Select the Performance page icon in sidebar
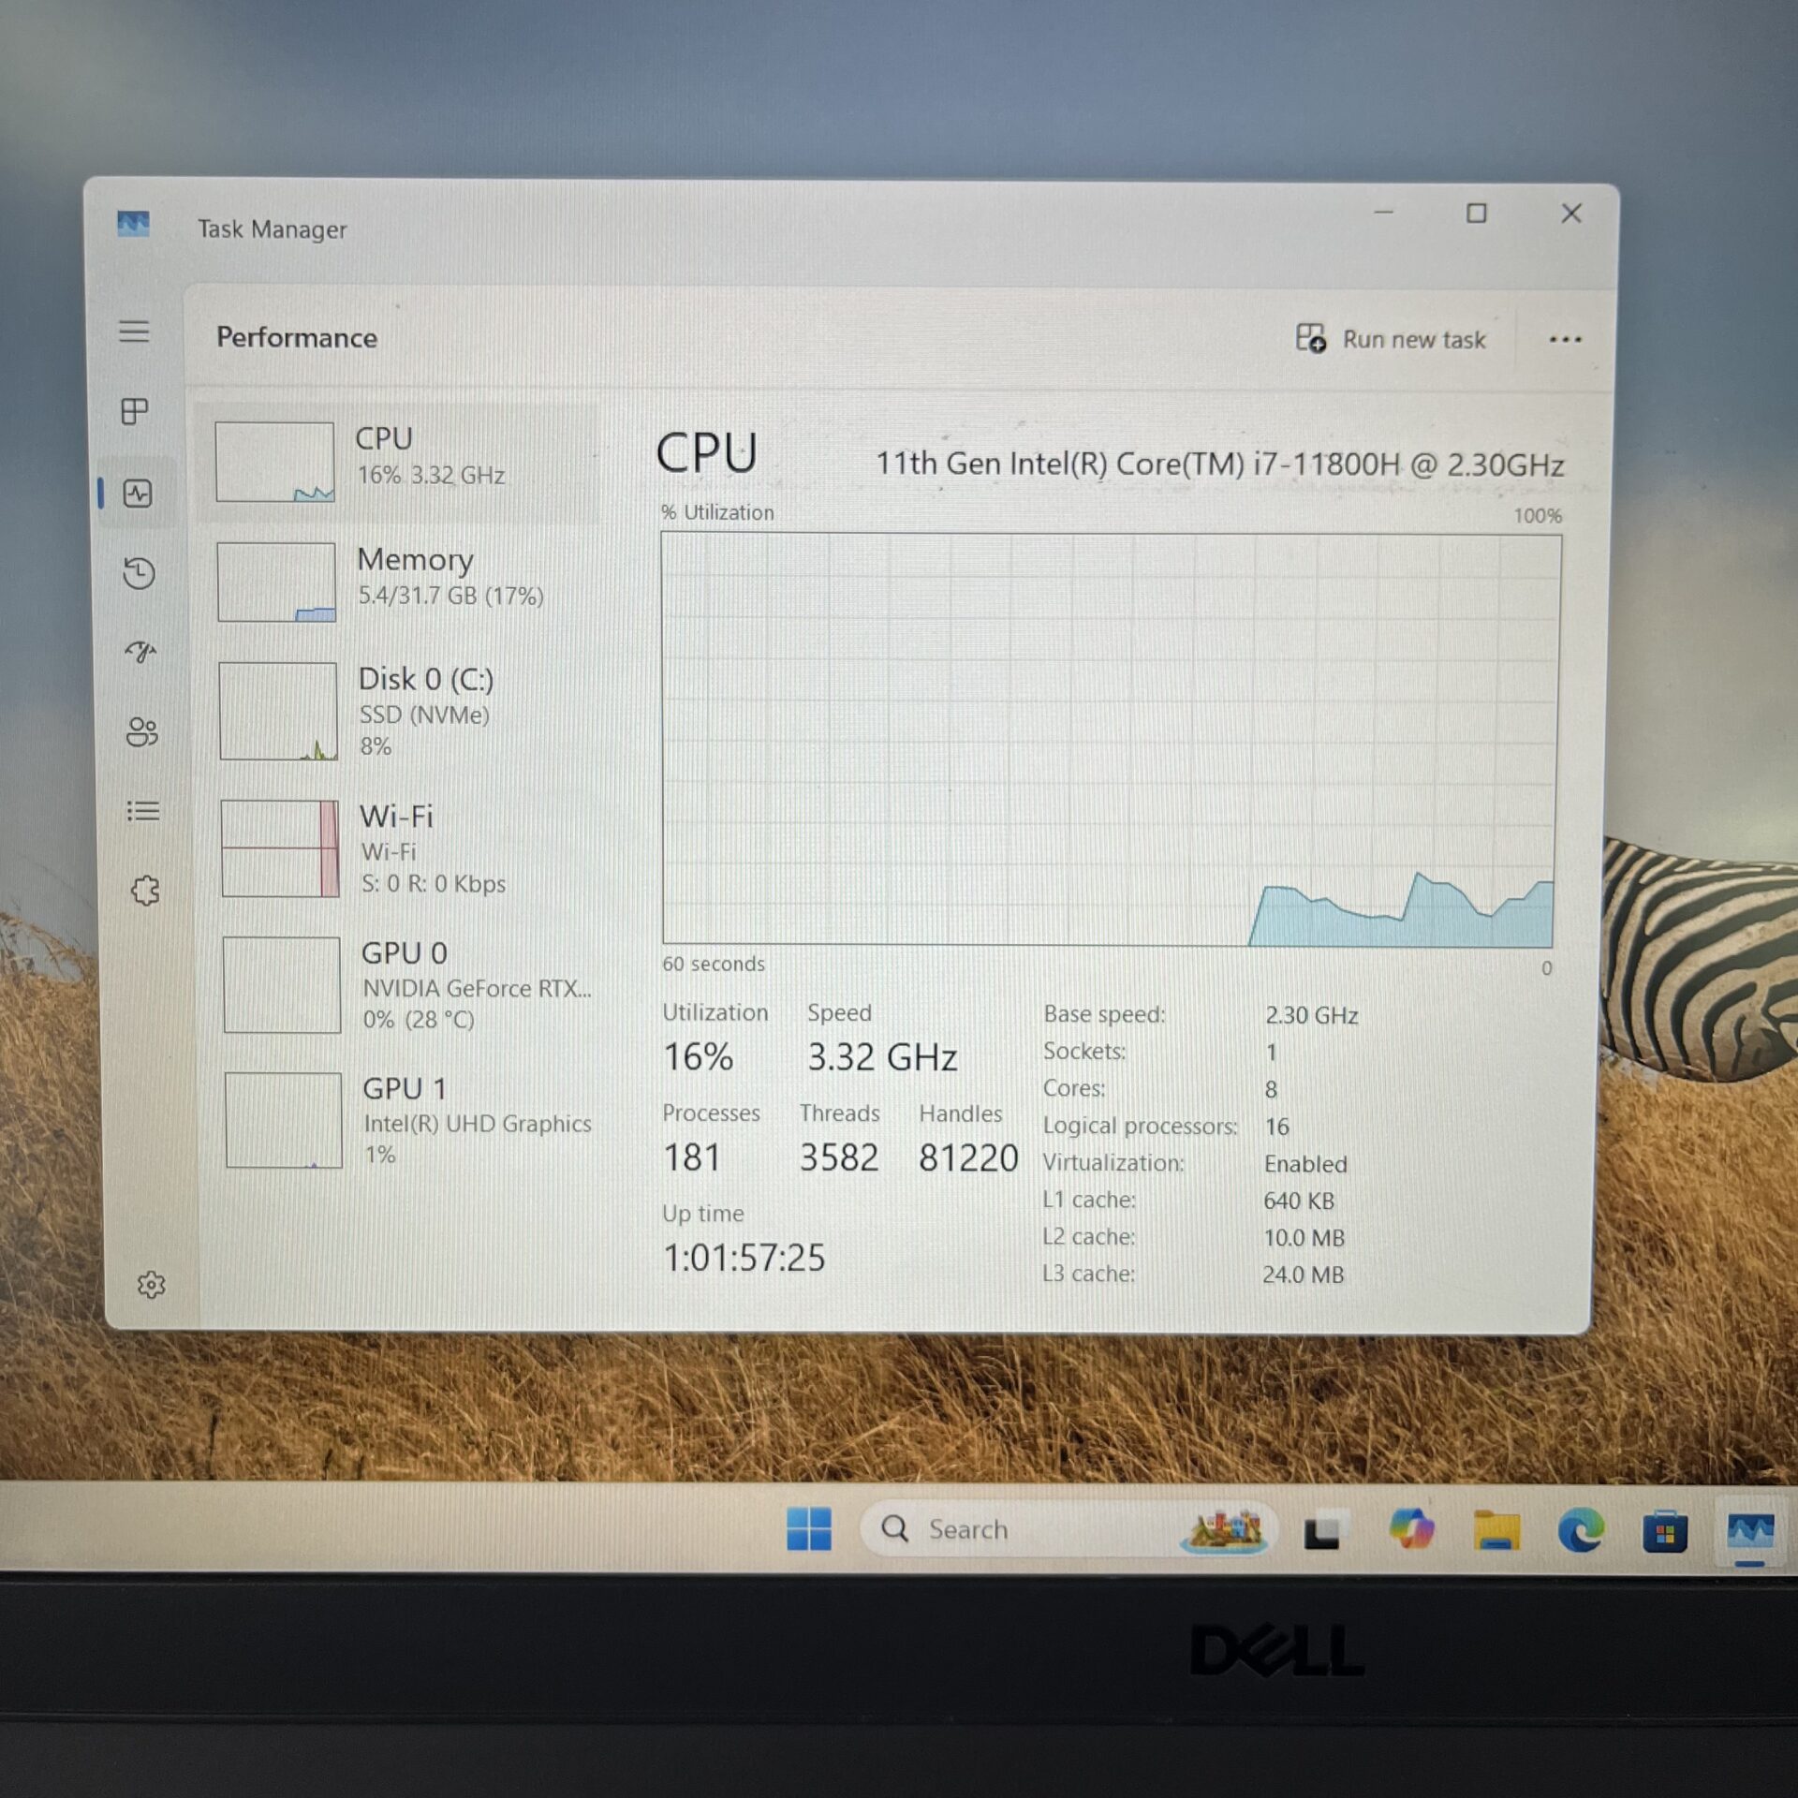Viewport: 1798px width, 1798px height. [138, 494]
